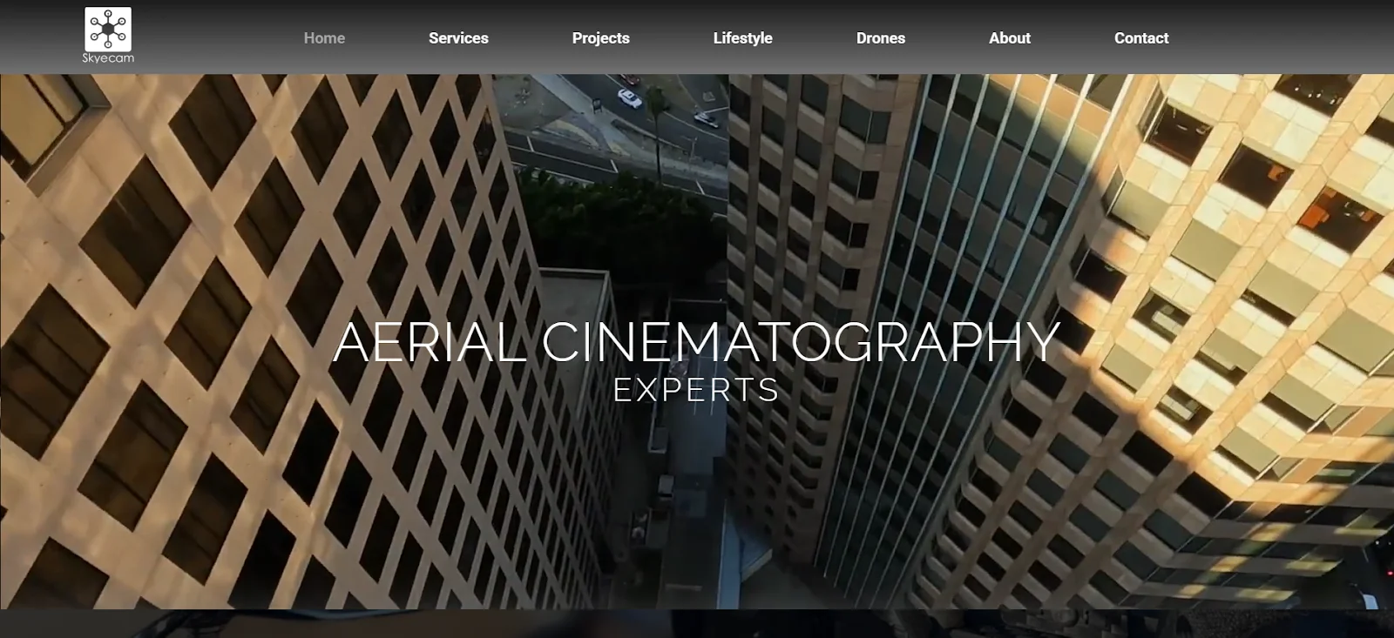Image resolution: width=1394 pixels, height=638 pixels.
Task: Open the Drones page
Action: point(880,38)
